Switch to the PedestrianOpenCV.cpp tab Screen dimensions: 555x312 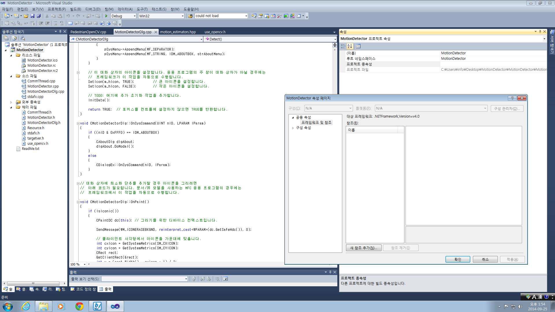pos(88,32)
